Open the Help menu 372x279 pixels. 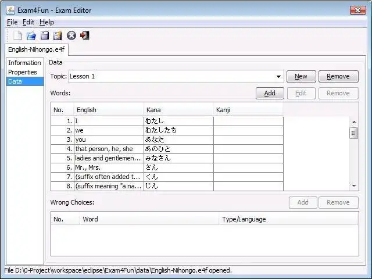[46, 22]
